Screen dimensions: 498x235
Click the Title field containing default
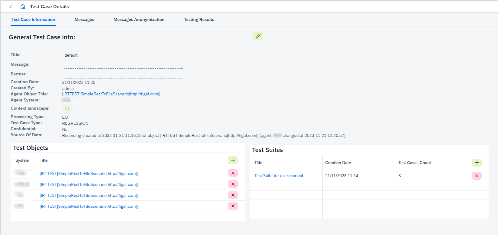coord(123,55)
